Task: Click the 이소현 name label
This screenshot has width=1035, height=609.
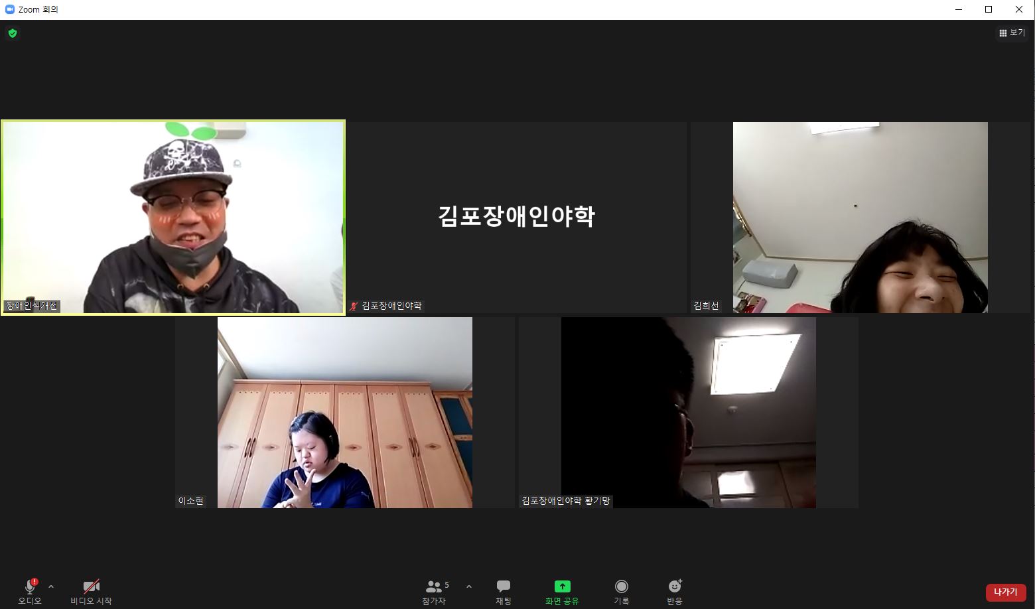Action: (190, 501)
